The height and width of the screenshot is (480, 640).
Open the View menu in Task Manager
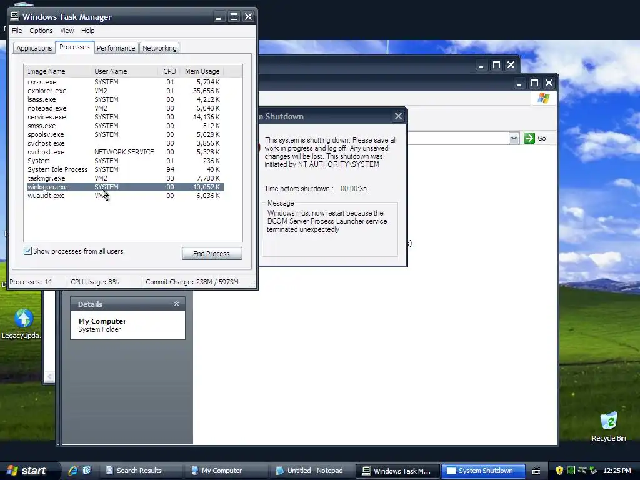[x=67, y=31]
